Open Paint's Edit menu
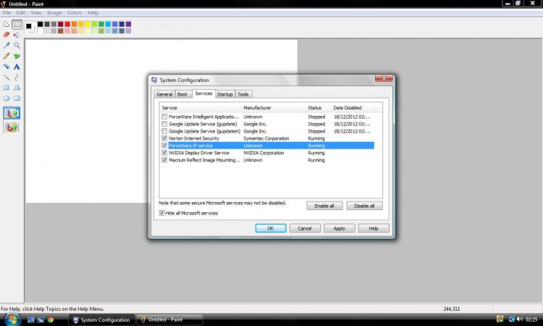543x326 pixels. pyautogui.click(x=21, y=12)
